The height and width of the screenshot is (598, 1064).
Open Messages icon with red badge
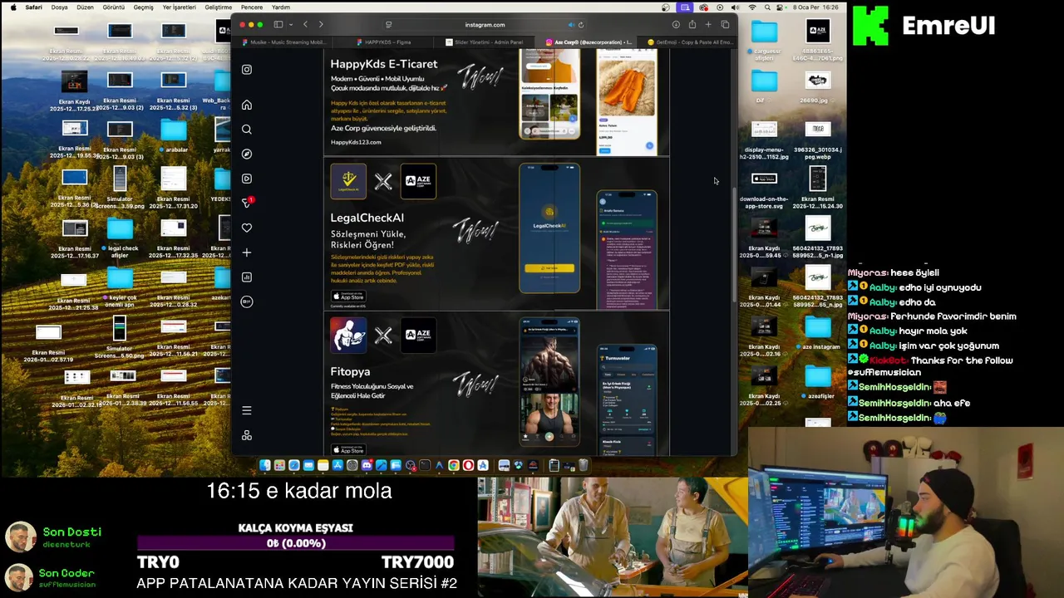tap(247, 203)
